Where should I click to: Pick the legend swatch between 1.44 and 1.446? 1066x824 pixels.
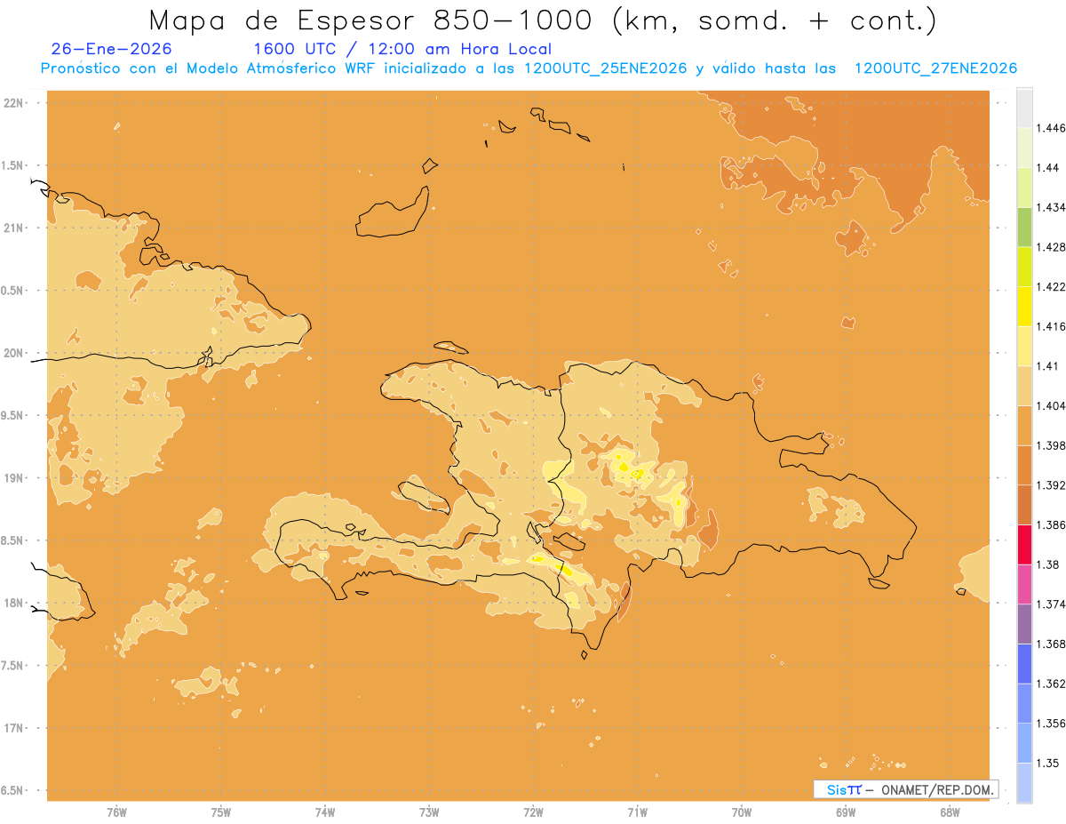[x=1024, y=148]
